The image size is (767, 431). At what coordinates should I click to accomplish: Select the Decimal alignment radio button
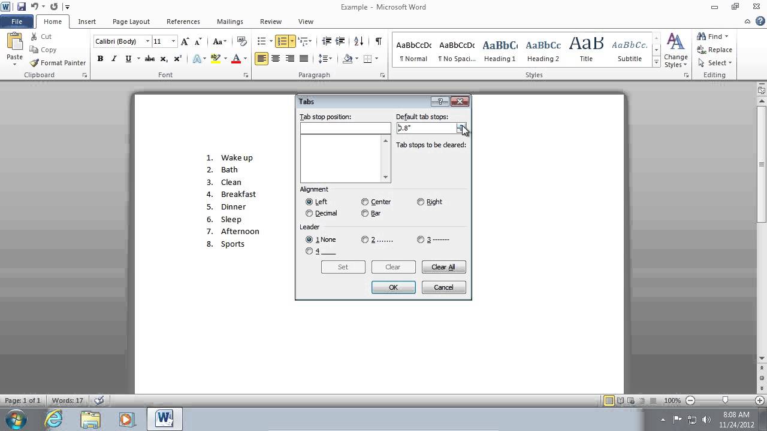[309, 213]
